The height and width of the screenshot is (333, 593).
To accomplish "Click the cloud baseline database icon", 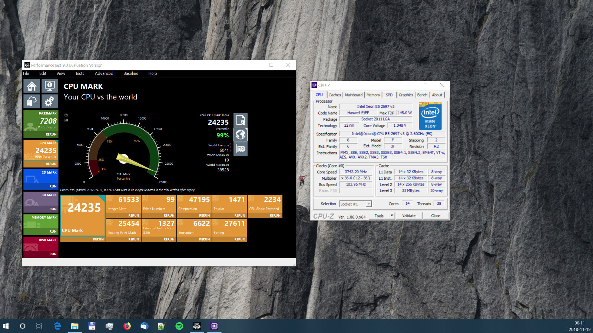I will (32, 101).
